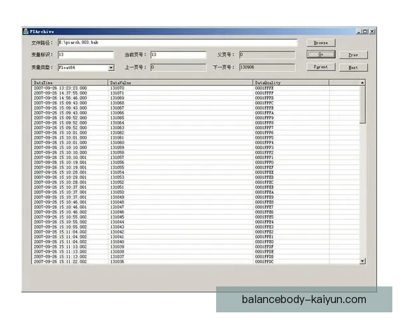
Task: Click the Prev page button
Action: [353, 54]
